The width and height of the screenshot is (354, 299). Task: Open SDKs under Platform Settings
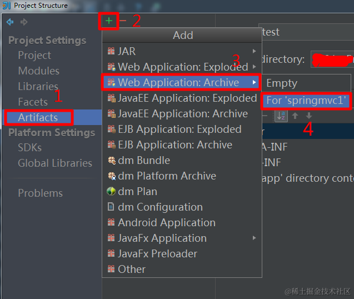tap(30, 148)
